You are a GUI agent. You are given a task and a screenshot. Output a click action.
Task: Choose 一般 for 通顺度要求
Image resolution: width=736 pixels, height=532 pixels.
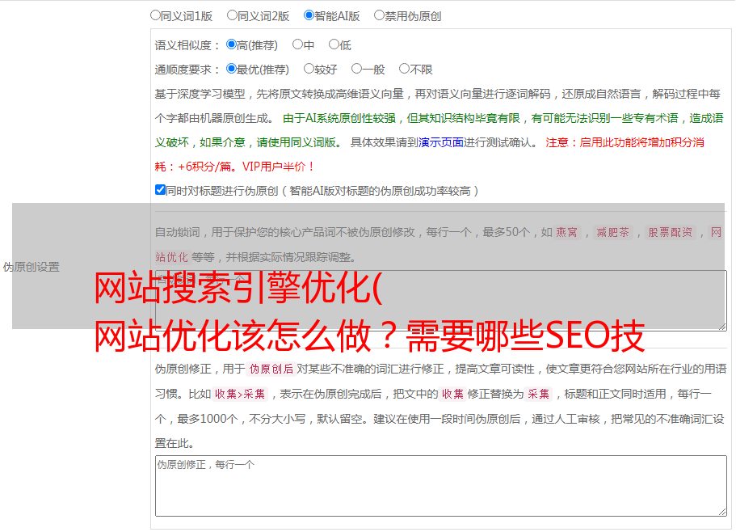356,69
